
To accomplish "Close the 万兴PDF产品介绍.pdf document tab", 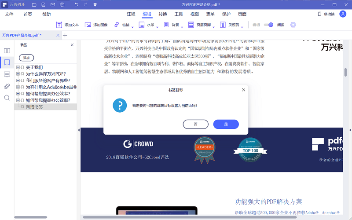I will coord(58,35).
